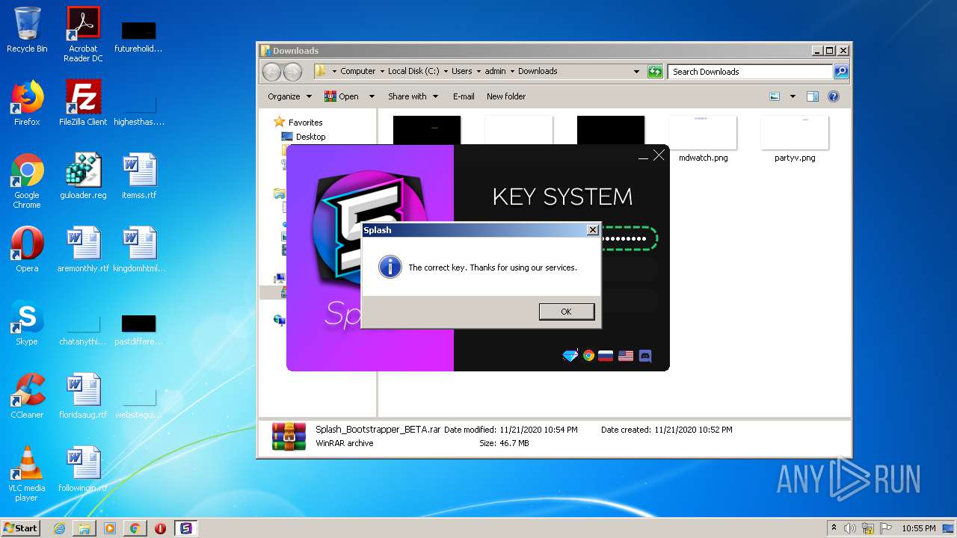The height and width of the screenshot is (538, 957).
Task: Click the Chrome icon in Key System
Action: pyautogui.click(x=588, y=356)
